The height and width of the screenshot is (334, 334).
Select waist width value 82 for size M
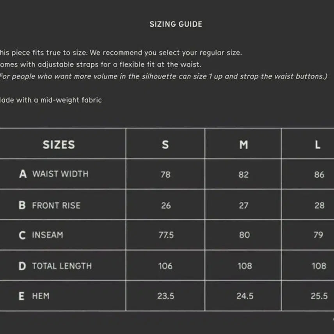click(243, 174)
